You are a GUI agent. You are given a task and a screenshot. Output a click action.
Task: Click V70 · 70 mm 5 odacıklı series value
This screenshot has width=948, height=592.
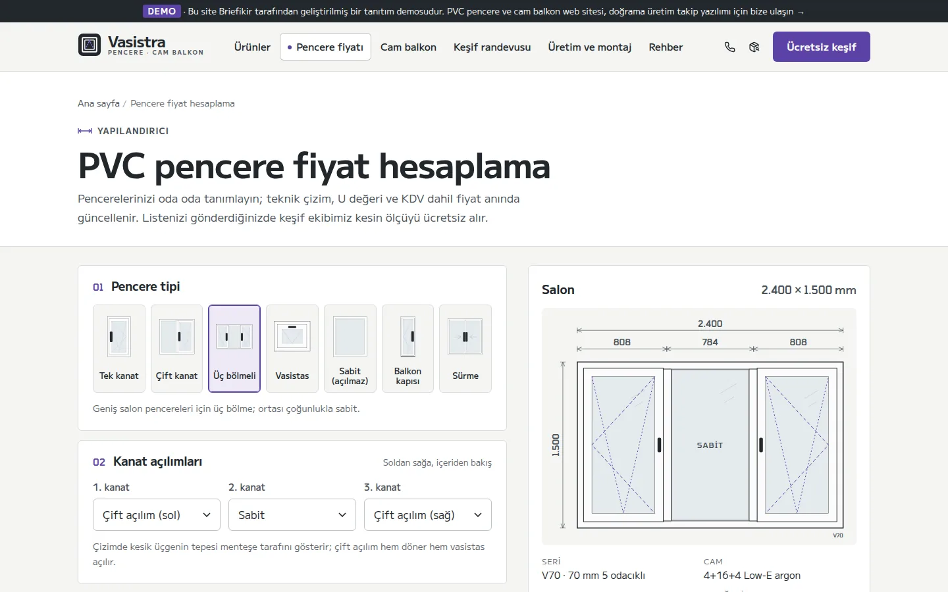593,576
